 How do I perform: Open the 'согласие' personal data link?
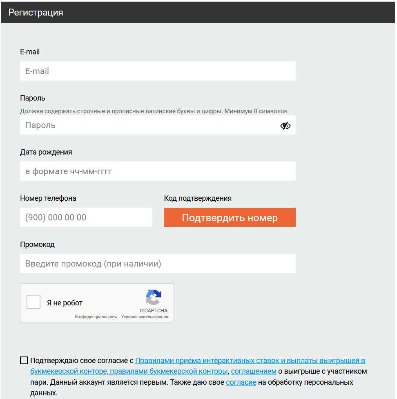241,382
